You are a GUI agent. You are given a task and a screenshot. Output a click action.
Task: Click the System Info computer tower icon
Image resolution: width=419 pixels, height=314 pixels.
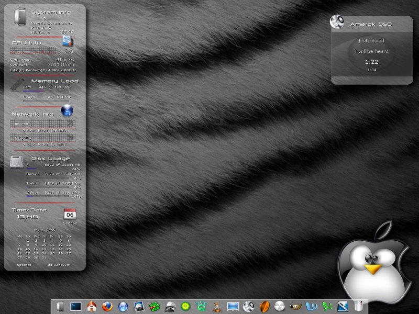20,17
